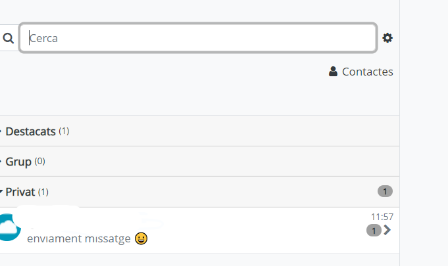Expand the Grup section
The width and height of the screenshot is (448, 266).
tap(199, 162)
